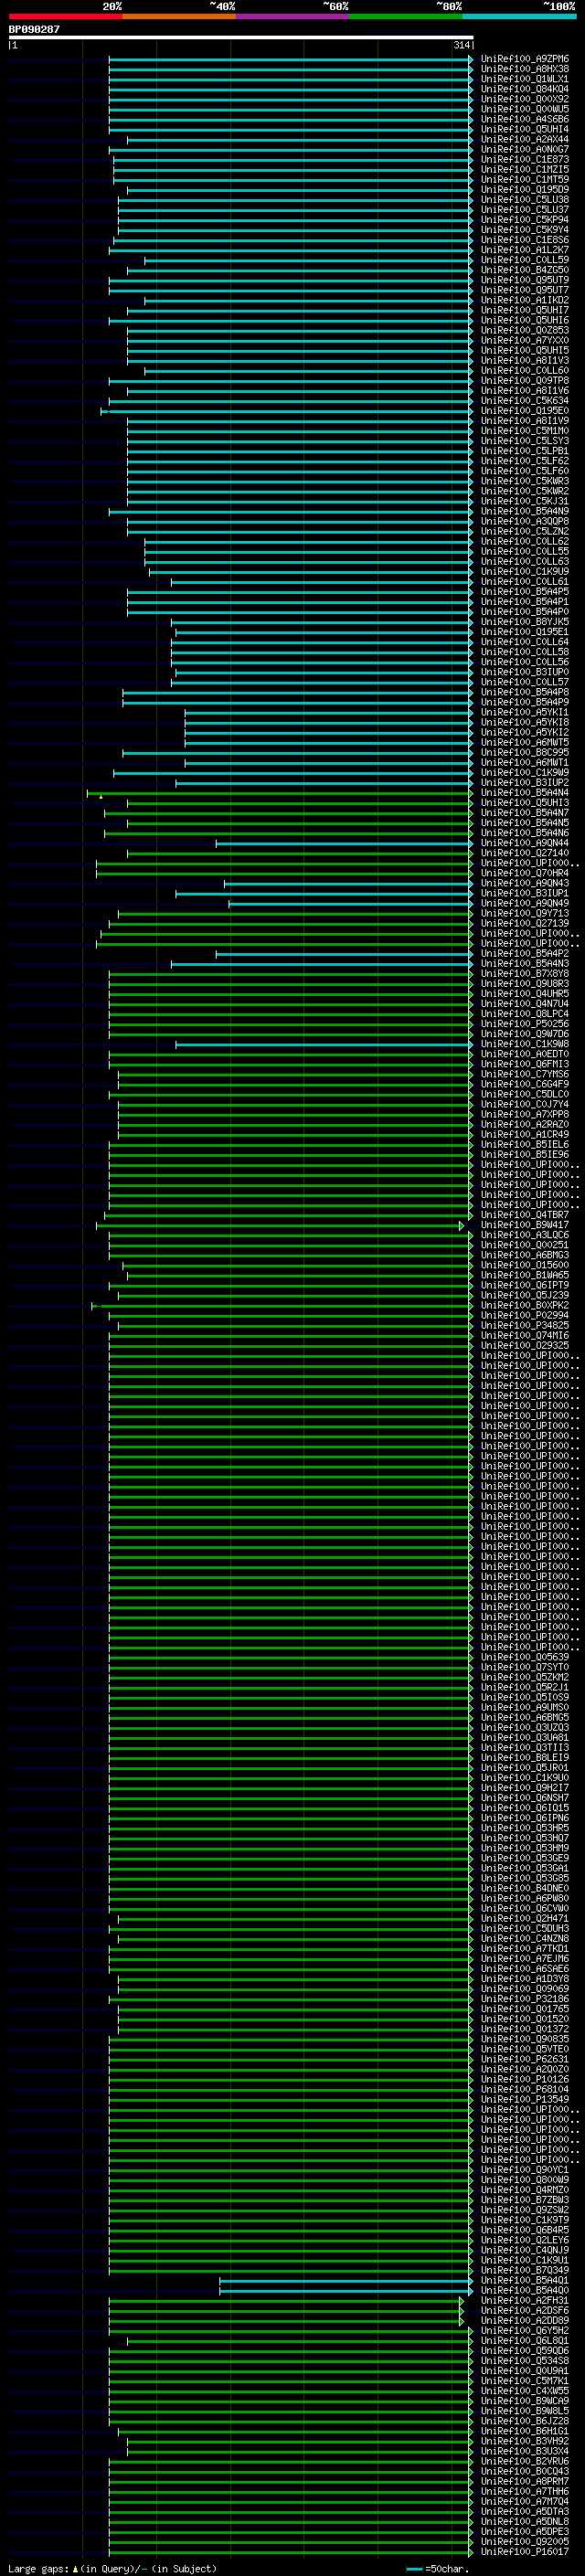Click the UniRef100_C6G4F9 label

pyautogui.click(x=525, y=1085)
